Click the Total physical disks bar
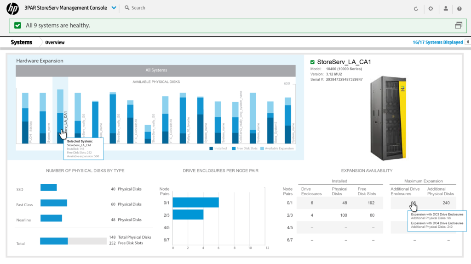The height and width of the screenshot is (264, 471). tap(73, 241)
